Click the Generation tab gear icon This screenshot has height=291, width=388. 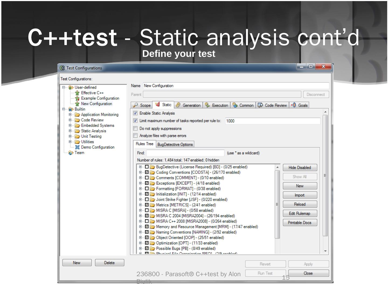(x=178, y=105)
